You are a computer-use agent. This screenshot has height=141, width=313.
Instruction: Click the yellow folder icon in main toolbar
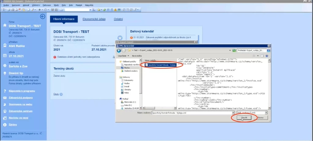[99, 9]
